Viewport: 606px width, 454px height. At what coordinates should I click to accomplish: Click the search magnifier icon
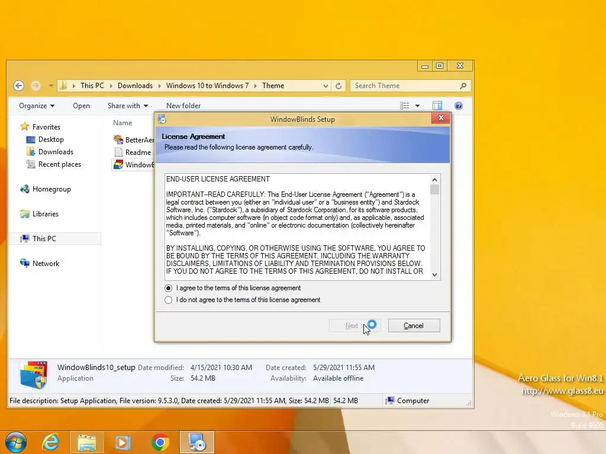pyautogui.click(x=463, y=86)
